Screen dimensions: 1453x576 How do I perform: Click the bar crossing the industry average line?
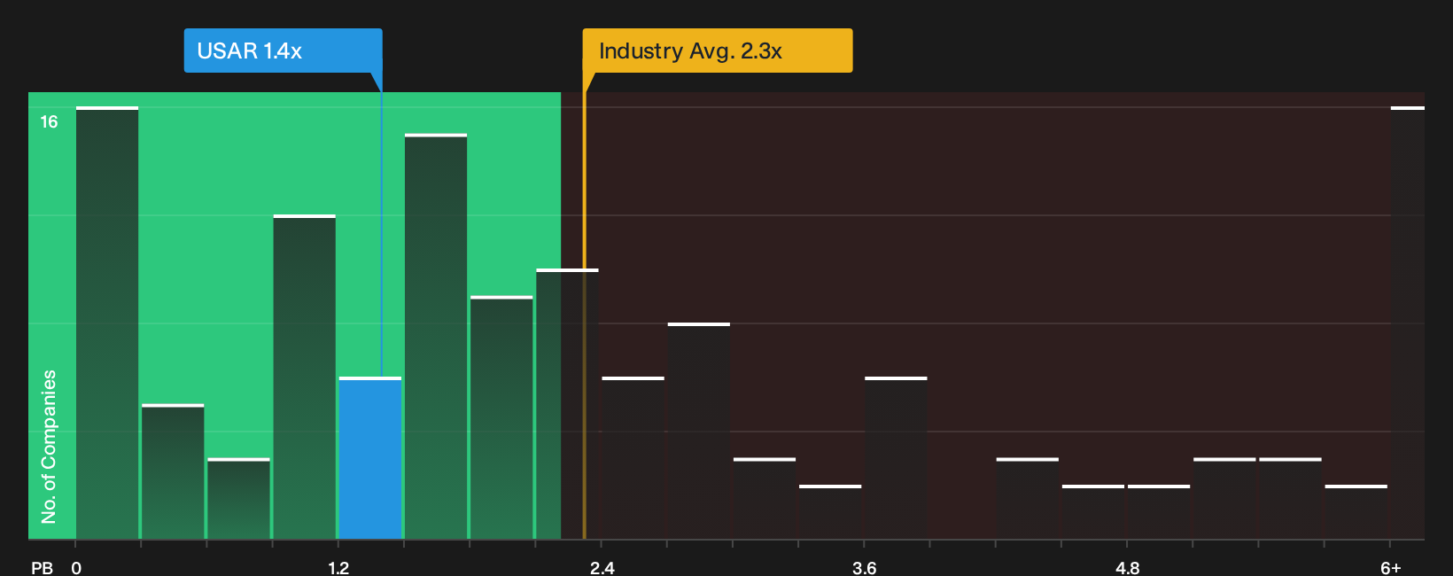[x=567, y=404]
